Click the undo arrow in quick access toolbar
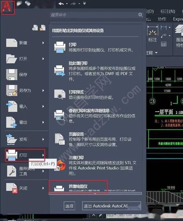The width and height of the screenshot is (183, 221). click(61, 4)
